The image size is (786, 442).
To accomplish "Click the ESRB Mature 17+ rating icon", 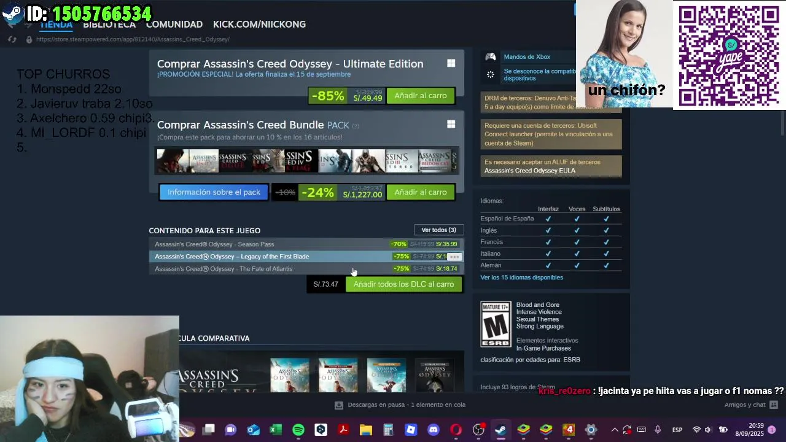I will 496,325.
